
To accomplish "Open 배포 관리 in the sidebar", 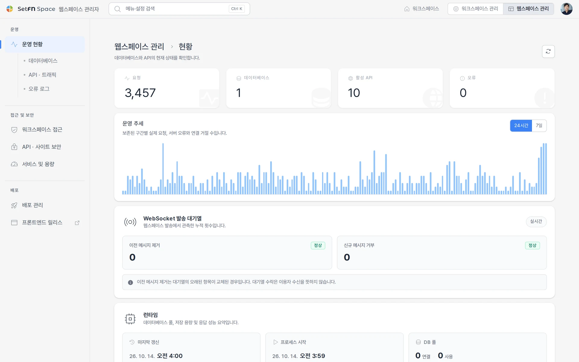I will [x=45, y=205].
